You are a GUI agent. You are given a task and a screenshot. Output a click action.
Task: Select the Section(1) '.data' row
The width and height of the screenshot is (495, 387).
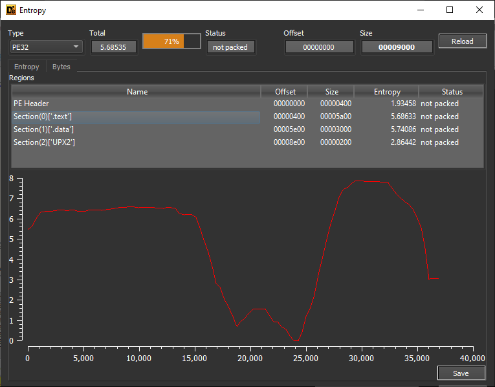click(136, 129)
